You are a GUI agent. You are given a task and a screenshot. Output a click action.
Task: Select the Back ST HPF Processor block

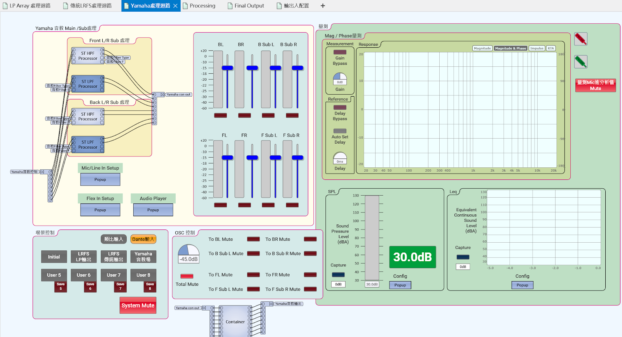[88, 116]
